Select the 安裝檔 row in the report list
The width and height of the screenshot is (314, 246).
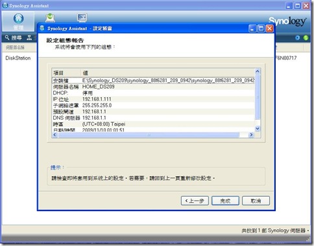pos(153,80)
